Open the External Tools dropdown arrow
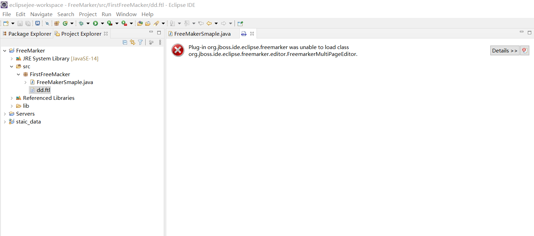The width and height of the screenshot is (534, 236). tap(131, 23)
